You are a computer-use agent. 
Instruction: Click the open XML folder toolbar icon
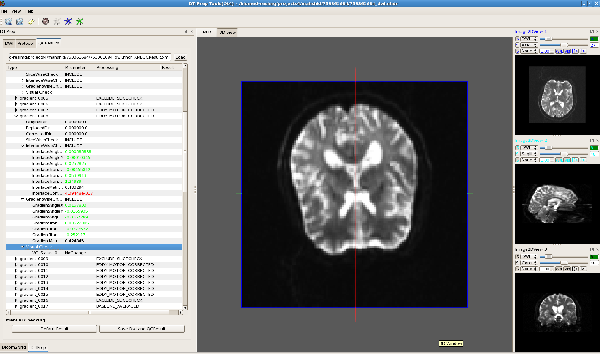(x=20, y=21)
